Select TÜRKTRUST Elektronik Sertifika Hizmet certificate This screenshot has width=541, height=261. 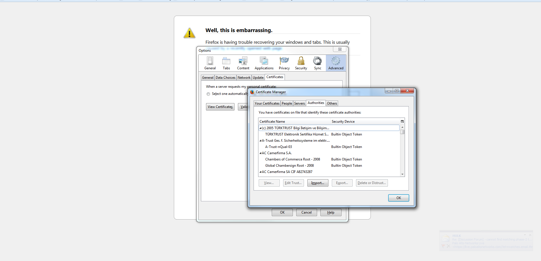point(329,134)
